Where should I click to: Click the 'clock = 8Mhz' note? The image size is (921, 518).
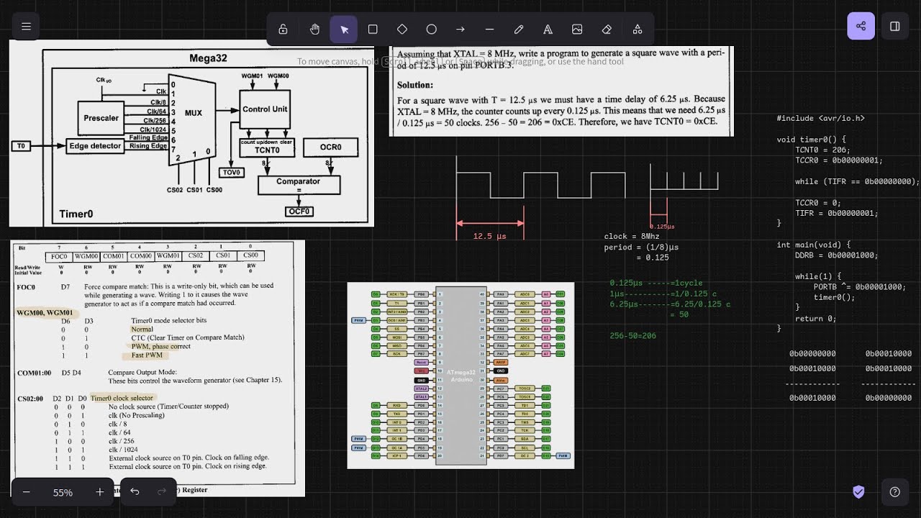pos(632,236)
